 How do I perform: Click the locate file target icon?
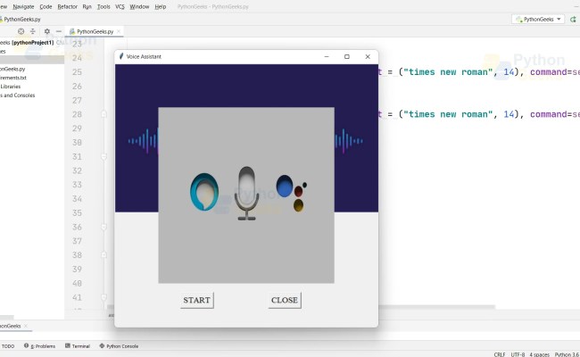21,31
